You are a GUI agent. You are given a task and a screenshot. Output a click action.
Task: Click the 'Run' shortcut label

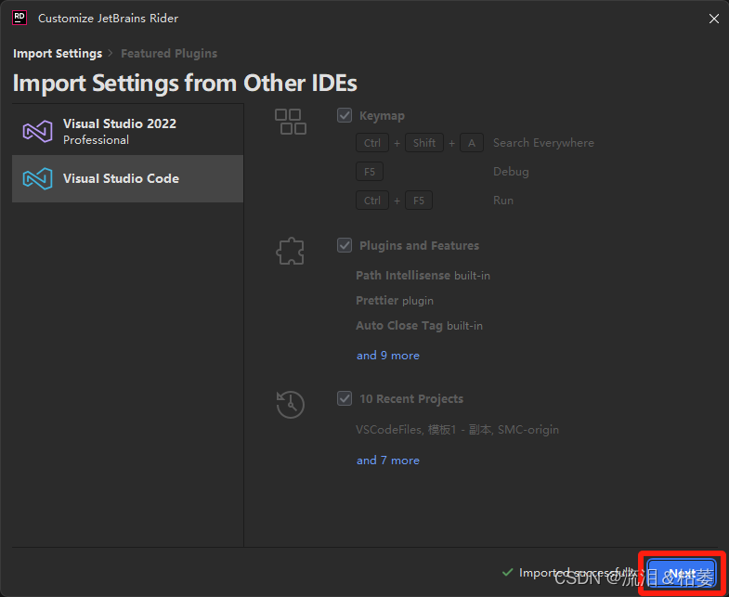click(503, 201)
